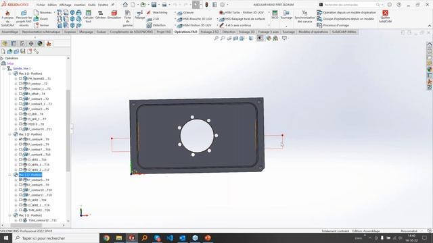Open the Fiche de gamme tool

[128, 18]
